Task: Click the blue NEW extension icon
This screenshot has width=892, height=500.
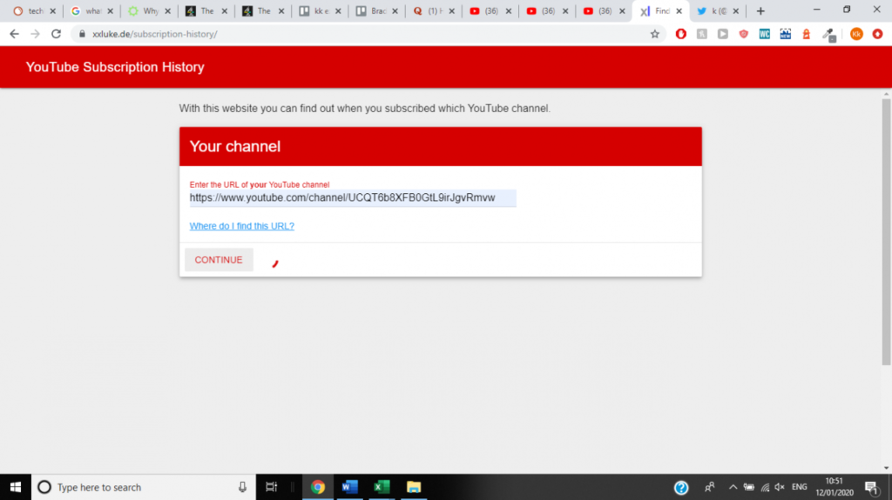Action: (x=786, y=34)
